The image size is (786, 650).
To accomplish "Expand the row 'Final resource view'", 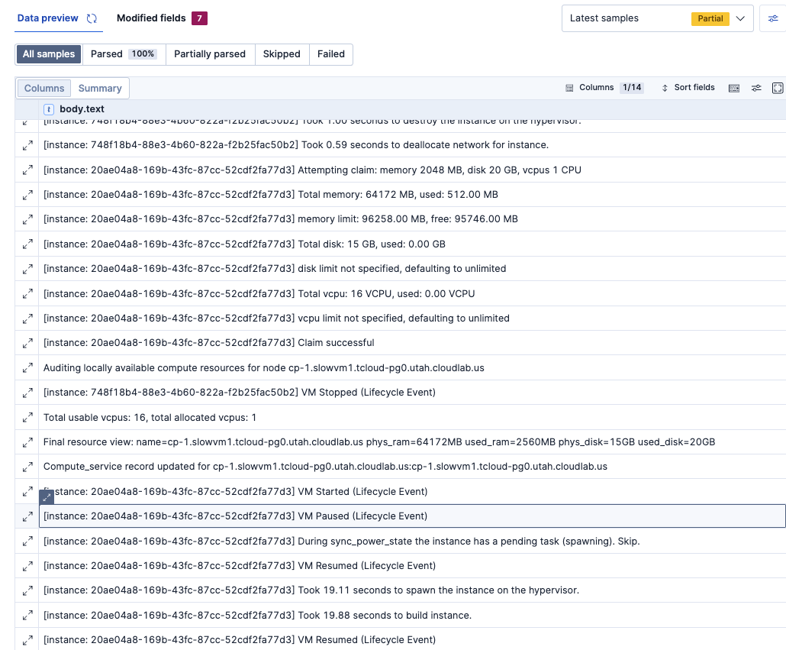I will coord(27,442).
